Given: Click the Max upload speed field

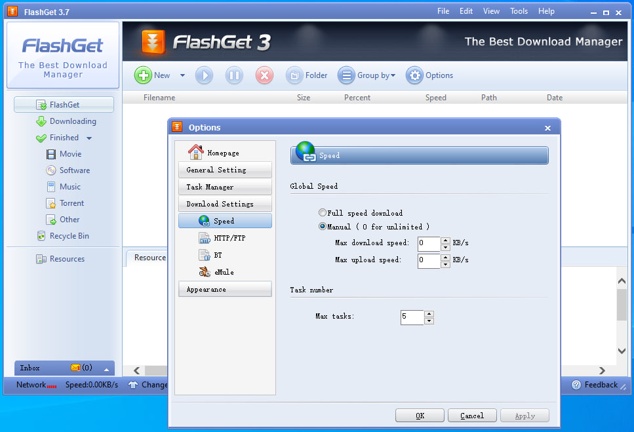Looking at the screenshot, I should (x=429, y=261).
